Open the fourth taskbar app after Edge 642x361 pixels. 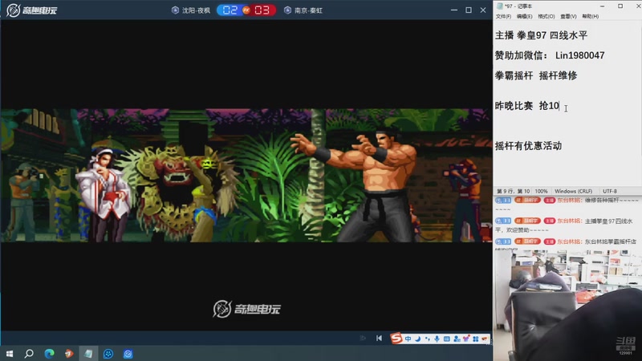[69, 354]
